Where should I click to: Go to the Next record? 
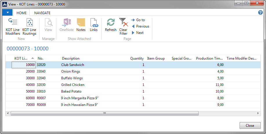click(137, 33)
